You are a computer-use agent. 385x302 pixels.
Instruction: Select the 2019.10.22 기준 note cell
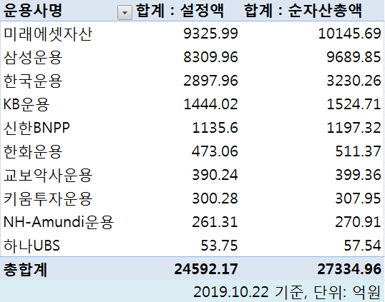coord(287,292)
